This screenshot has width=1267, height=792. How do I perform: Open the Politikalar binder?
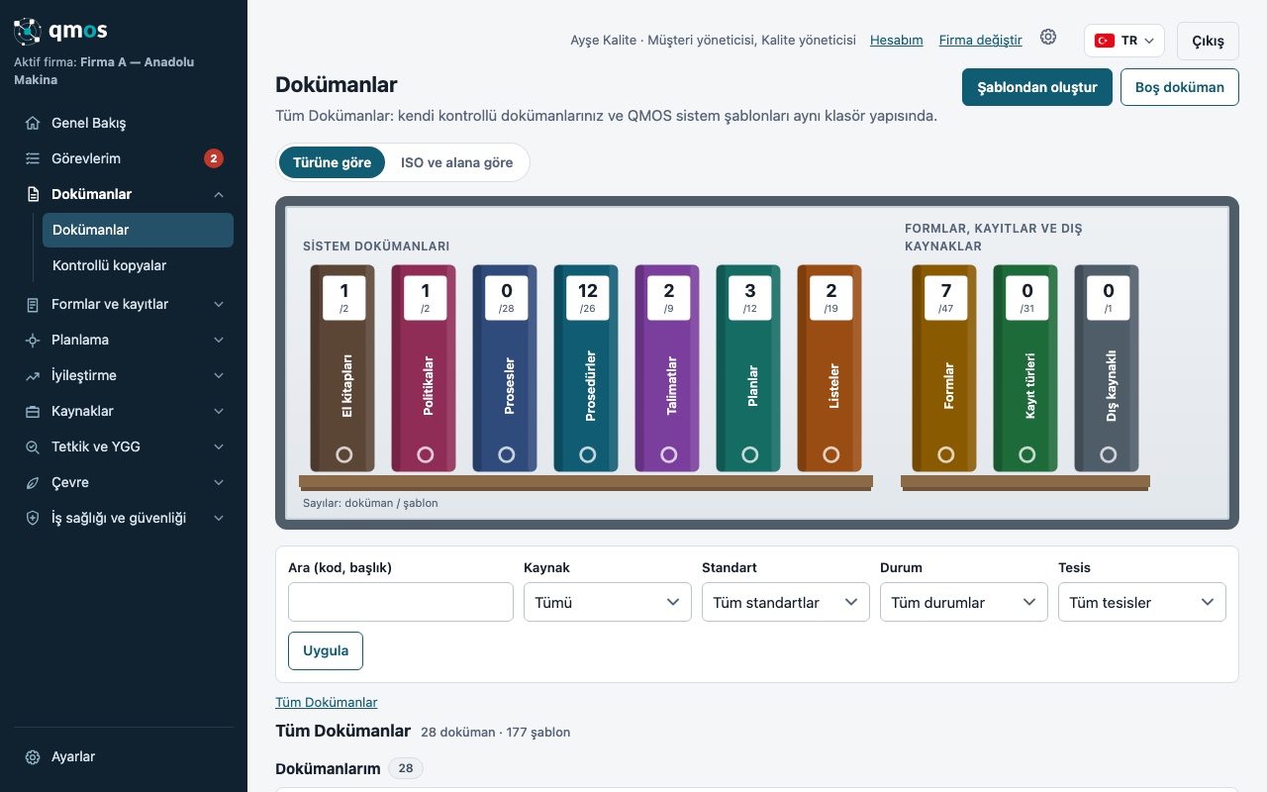tap(424, 368)
